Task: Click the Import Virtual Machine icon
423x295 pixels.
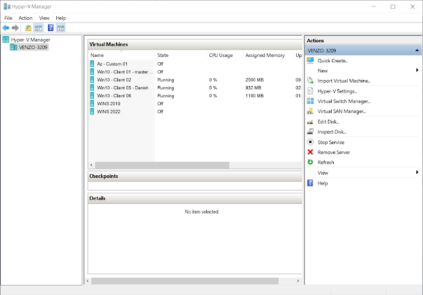Action: pyautogui.click(x=310, y=81)
